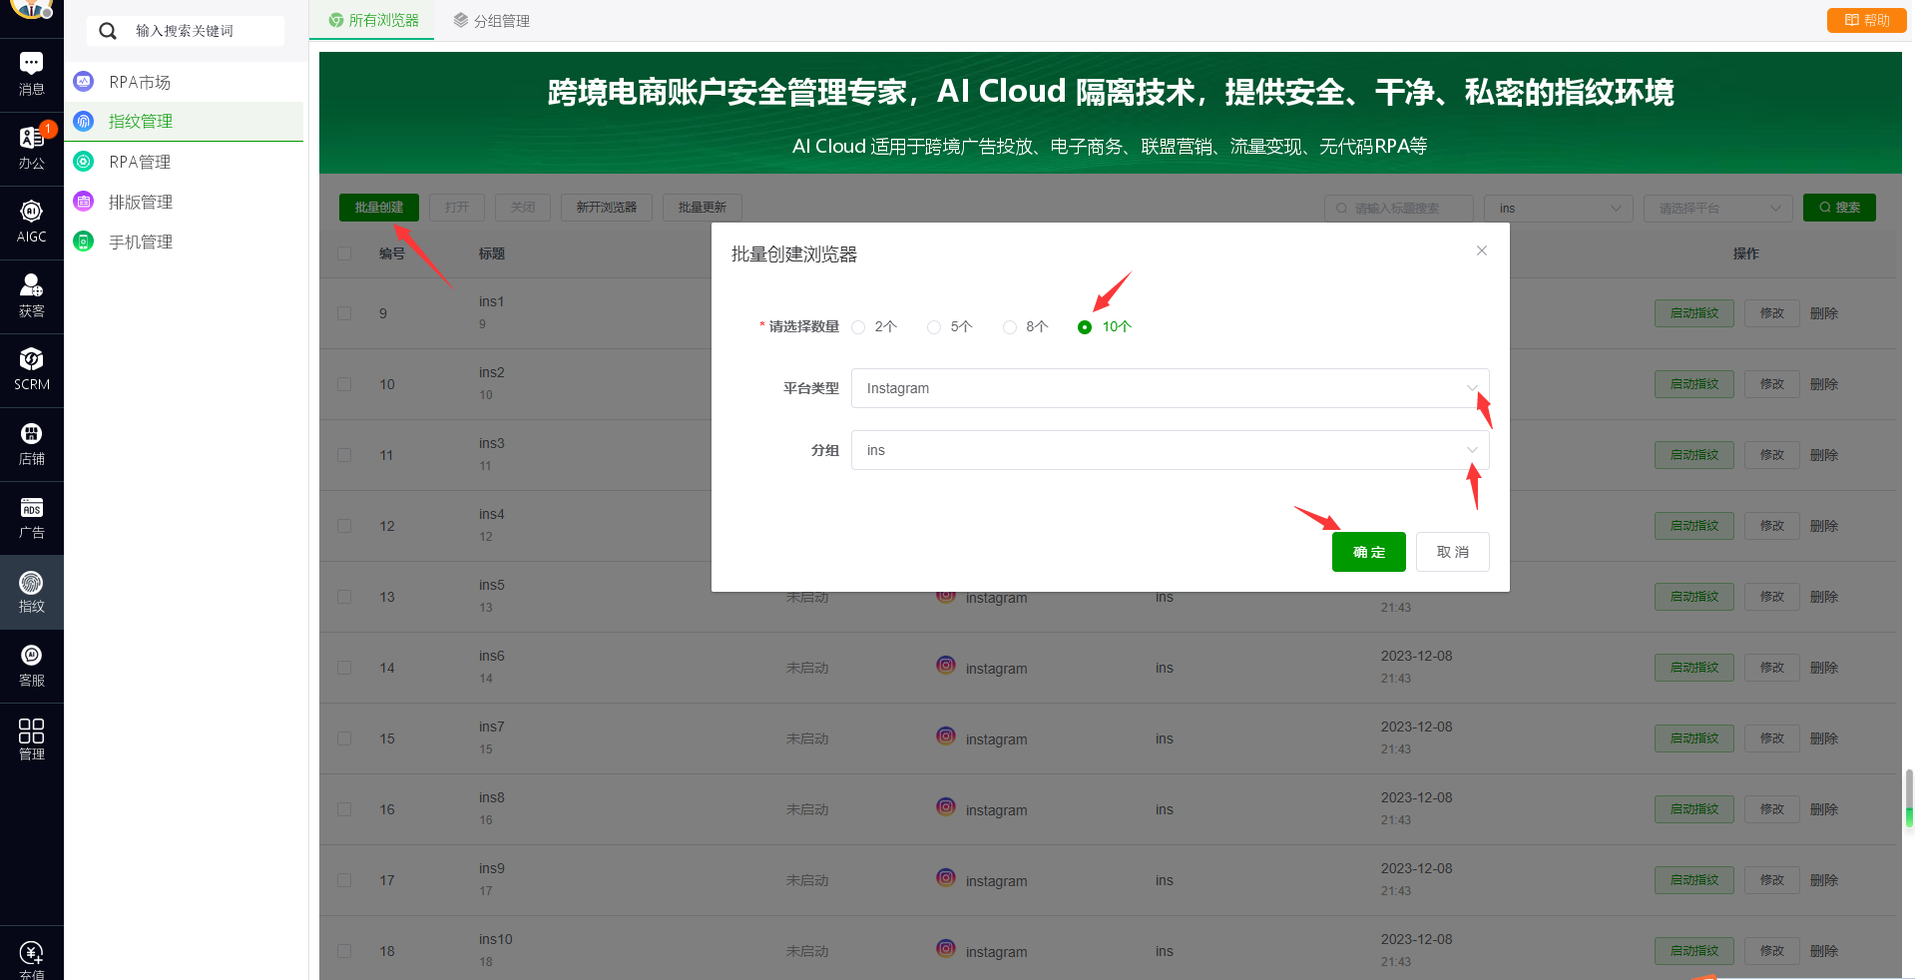Select the 8个 quantity option

[1026, 327]
